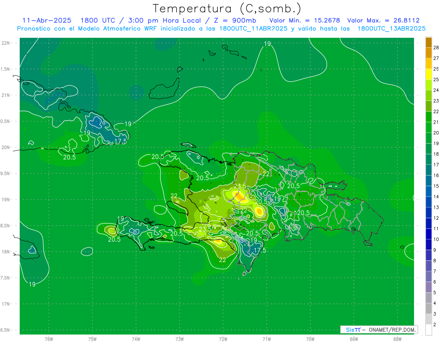This screenshot has width=446, height=344.
Task: Click the colorbar swatch between 27 and 28
Action: click(429, 53)
